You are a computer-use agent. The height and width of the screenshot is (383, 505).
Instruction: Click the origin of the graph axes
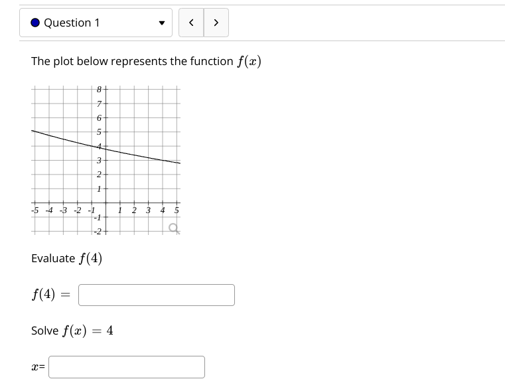pyautogui.click(x=106, y=202)
